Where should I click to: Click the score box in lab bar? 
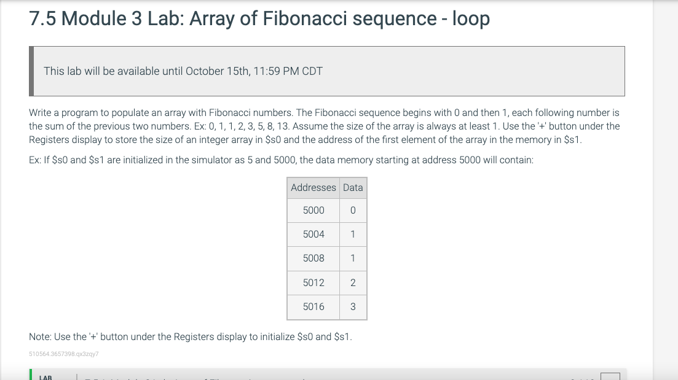[x=610, y=376]
